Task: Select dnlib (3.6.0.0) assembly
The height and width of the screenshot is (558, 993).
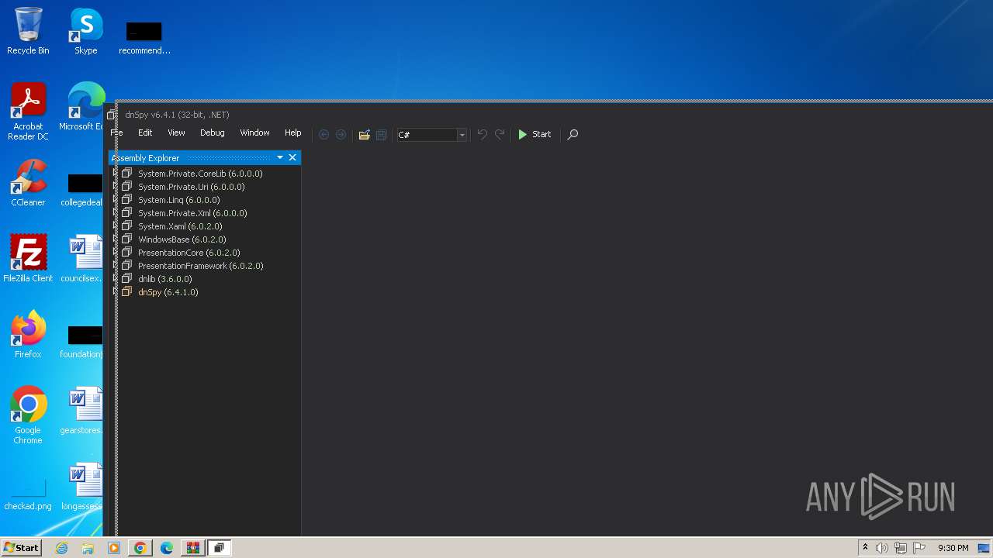Action: [x=164, y=279]
